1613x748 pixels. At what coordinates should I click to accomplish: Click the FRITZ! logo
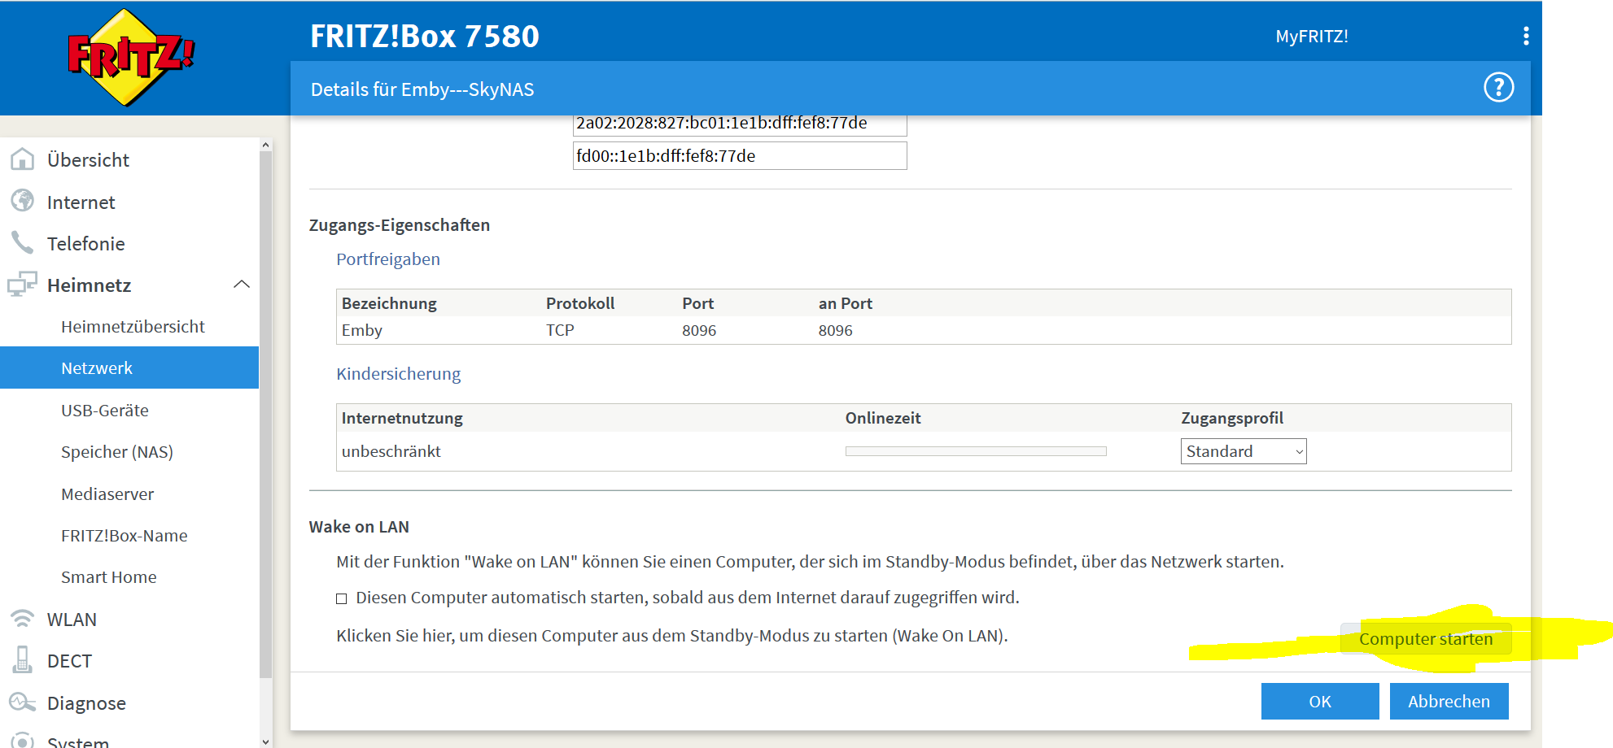(130, 57)
